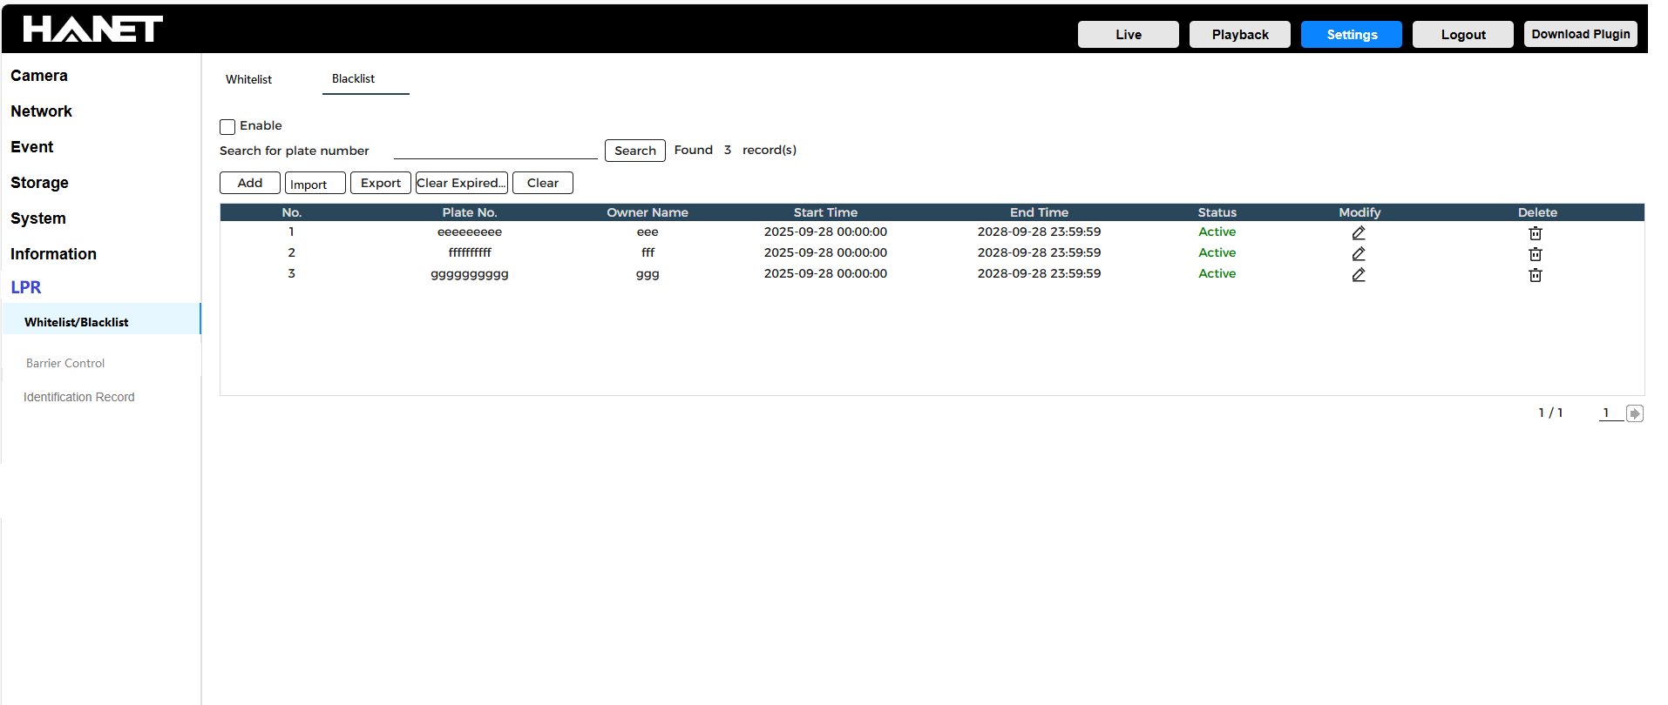Click the plate number search field
The height and width of the screenshot is (705, 1668).
click(495, 151)
